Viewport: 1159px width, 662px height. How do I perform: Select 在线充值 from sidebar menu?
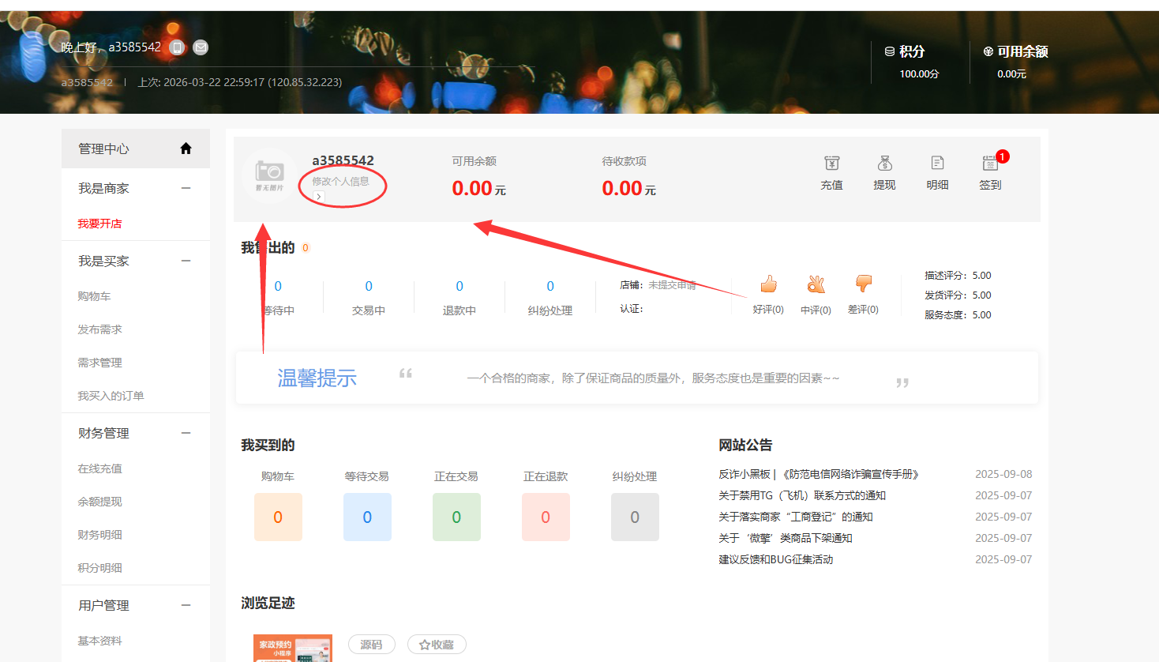99,468
